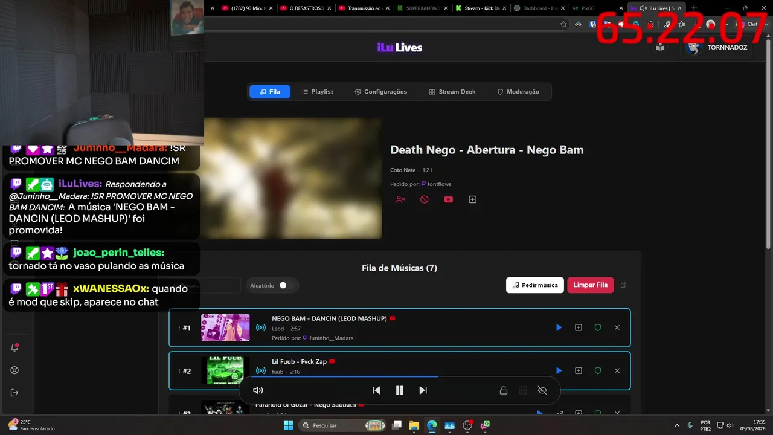773x435 pixels.
Task: Add Lil Fuub - Fvck Zap to playlist
Action: (x=579, y=370)
